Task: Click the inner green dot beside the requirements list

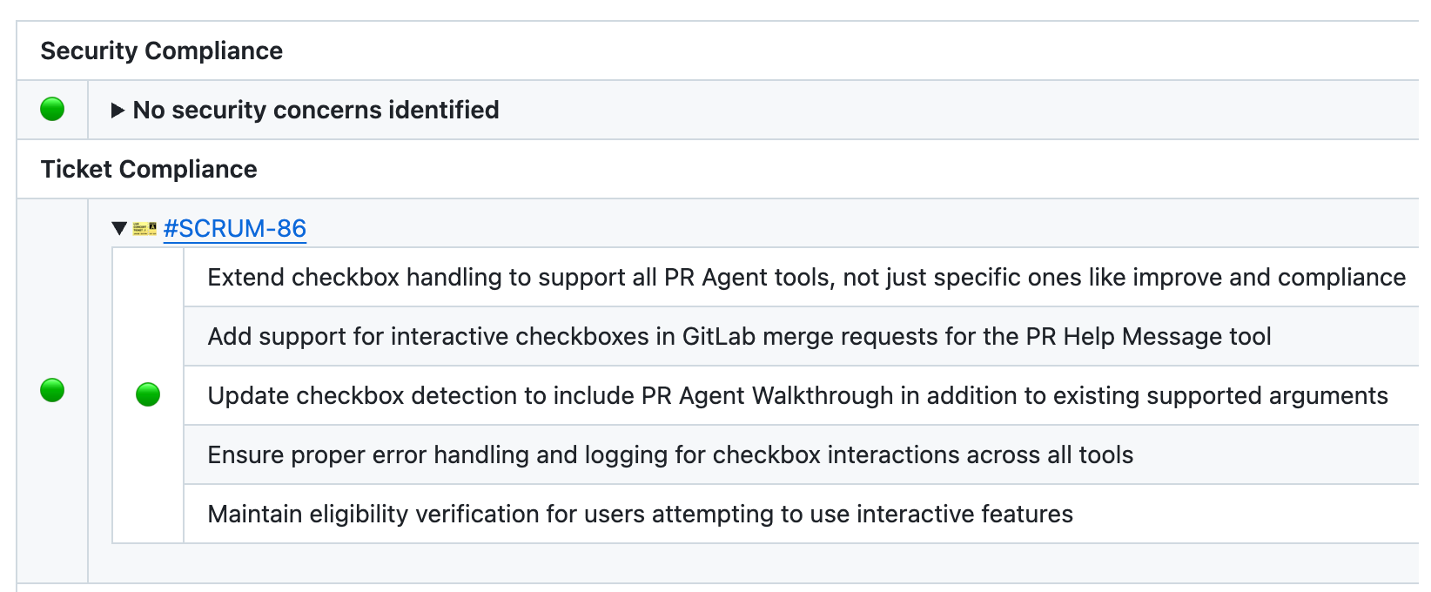Action: click(x=148, y=395)
